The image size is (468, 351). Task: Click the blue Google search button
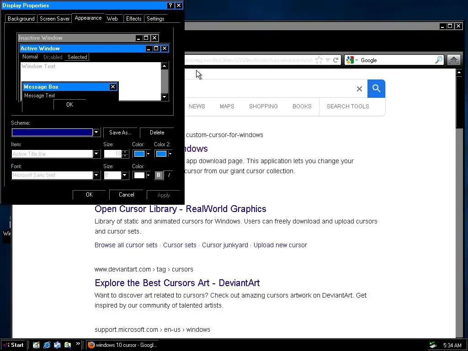pos(376,88)
